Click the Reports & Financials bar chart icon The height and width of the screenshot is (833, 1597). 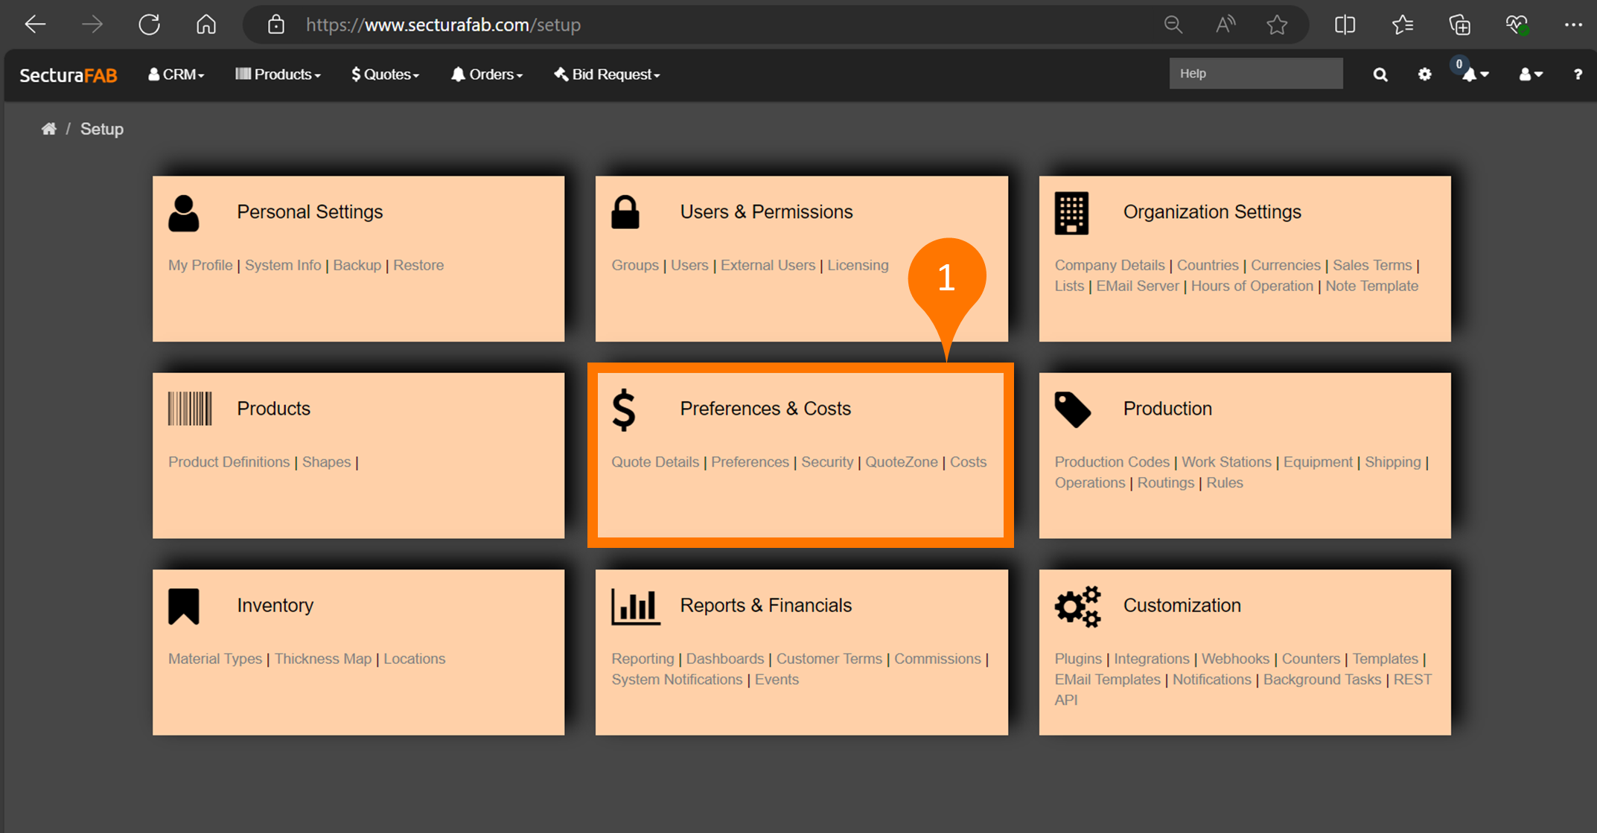635,606
